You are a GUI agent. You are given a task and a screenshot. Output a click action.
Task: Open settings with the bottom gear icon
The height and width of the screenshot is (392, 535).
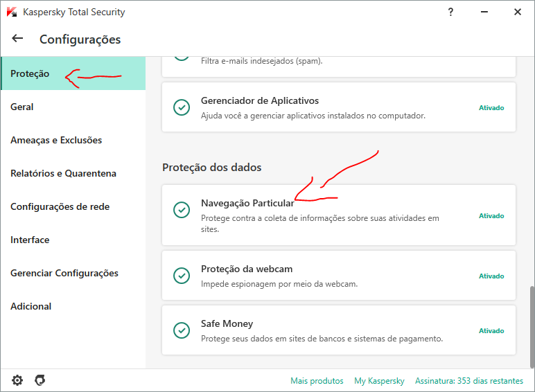pyautogui.click(x=17, y=380)
